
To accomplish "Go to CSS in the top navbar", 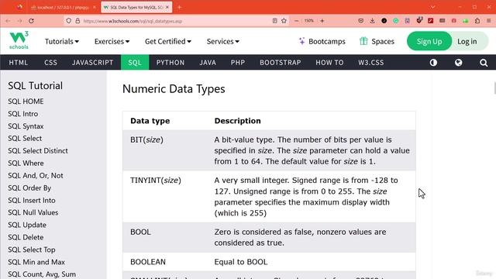I will coord(50,62).
